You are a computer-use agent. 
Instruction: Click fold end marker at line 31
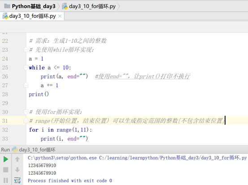(26, 121)
